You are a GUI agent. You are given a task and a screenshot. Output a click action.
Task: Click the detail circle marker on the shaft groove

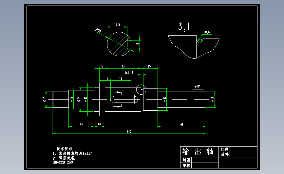tap(141, 89)
